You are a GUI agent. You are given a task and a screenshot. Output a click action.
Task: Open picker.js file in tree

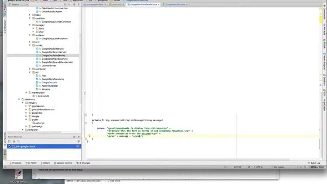click(x=40, y=123)
